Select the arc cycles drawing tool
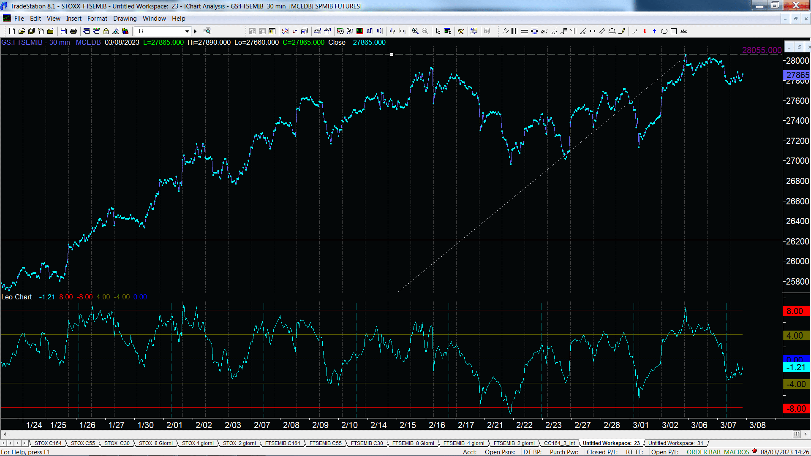Viewport: 811px width, 456px height. point(612,31)
